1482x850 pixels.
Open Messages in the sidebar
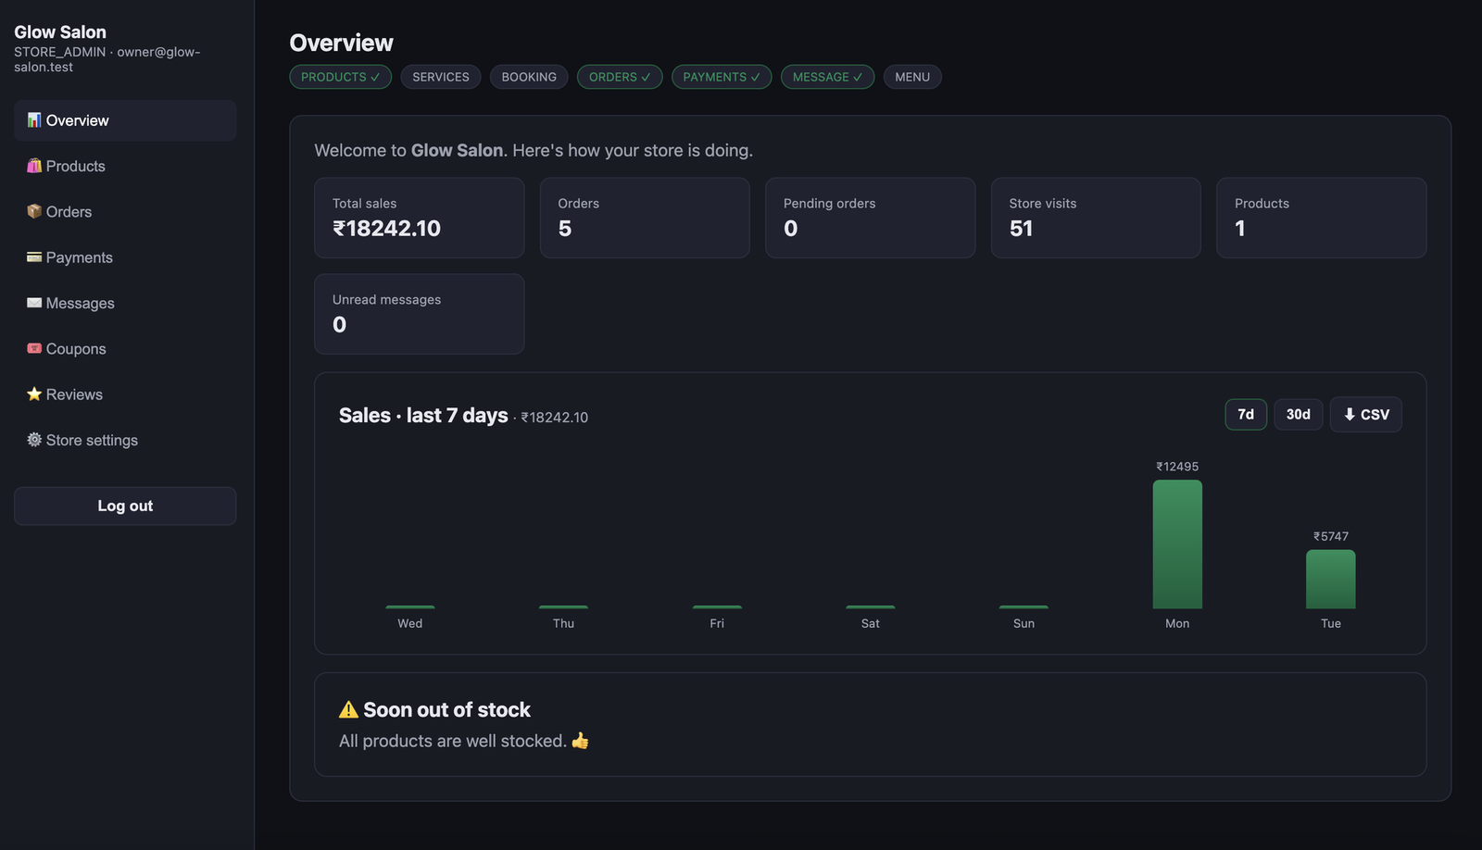[x=125, y=303]
